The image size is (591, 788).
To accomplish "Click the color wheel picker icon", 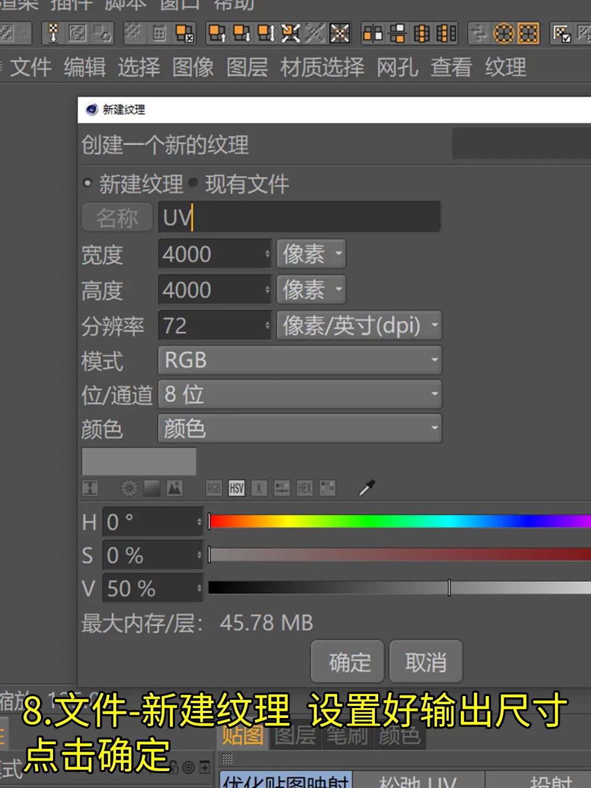I will point(130,488).
